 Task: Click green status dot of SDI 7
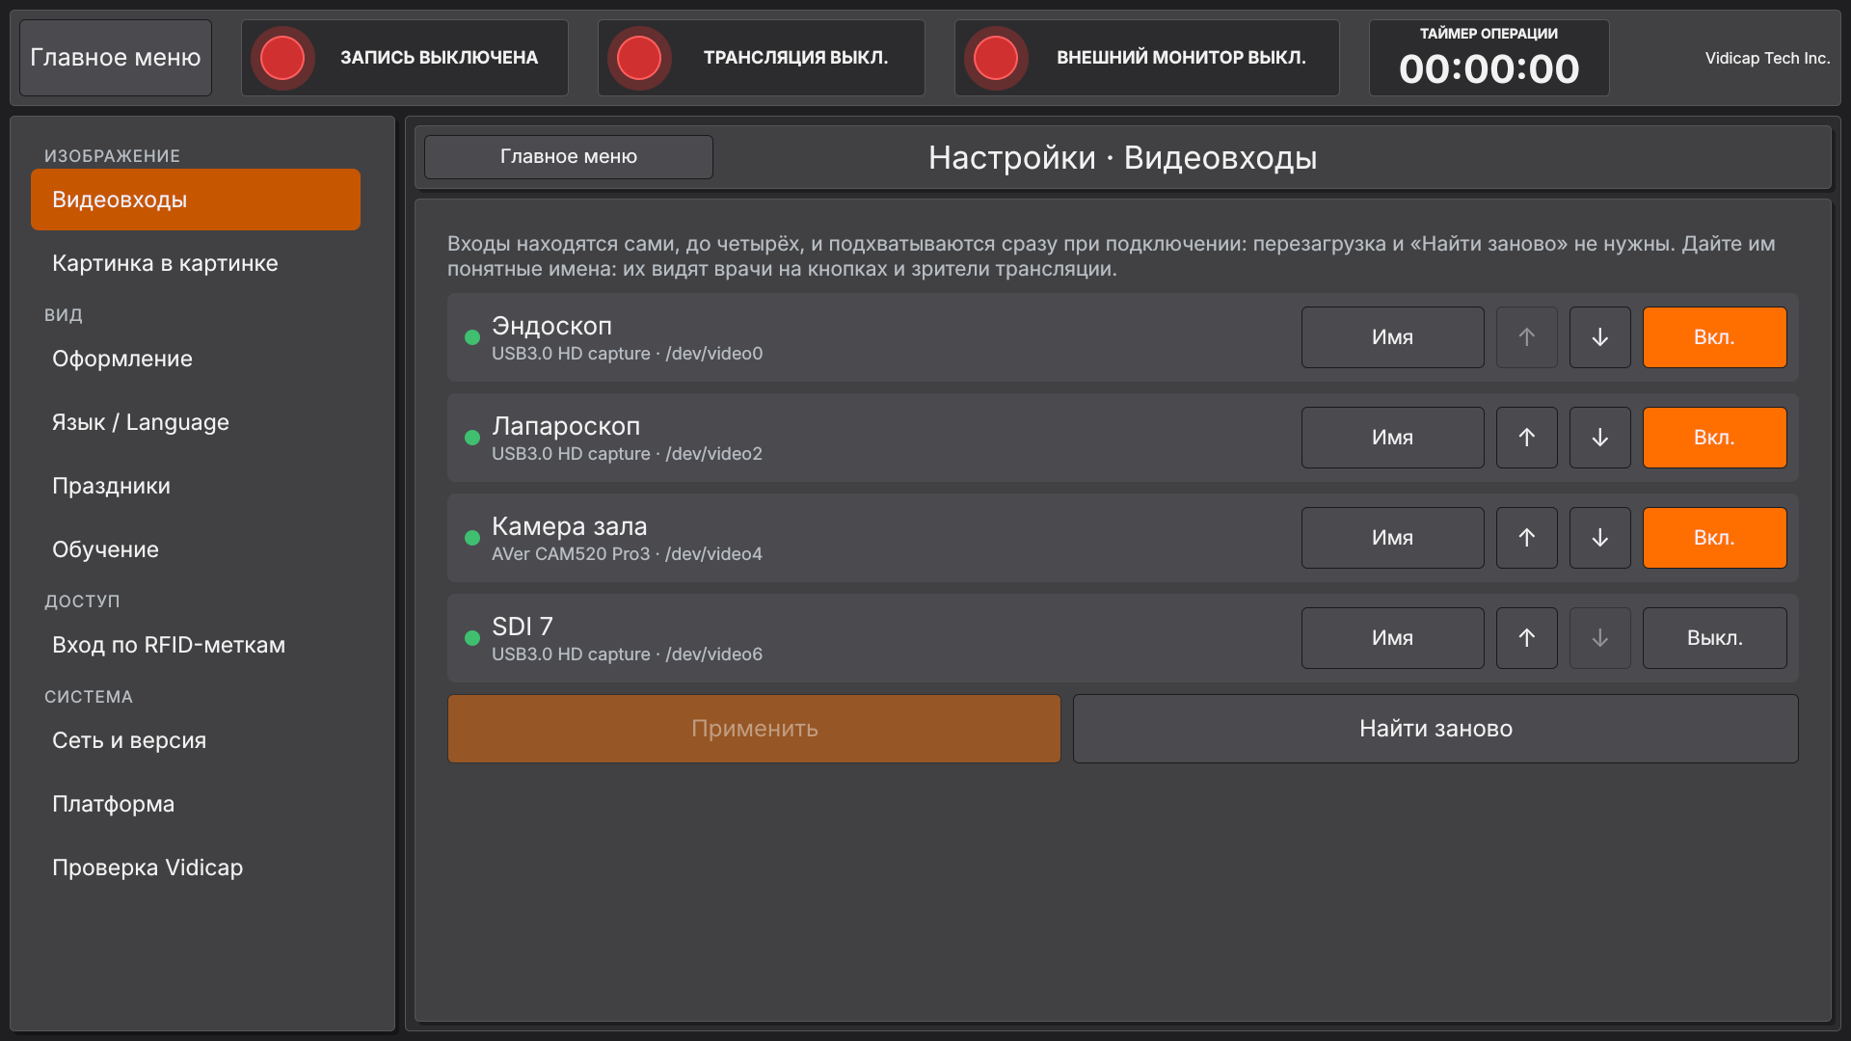click(x=472, y=638)
